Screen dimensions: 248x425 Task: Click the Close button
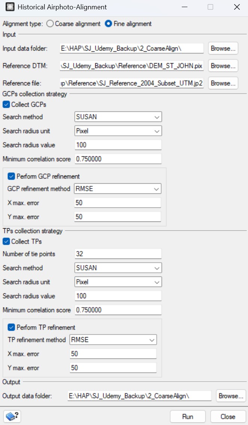tap(228, 417)
